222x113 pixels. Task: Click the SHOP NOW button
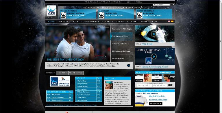pyautogui.click(x=156, y=104)
